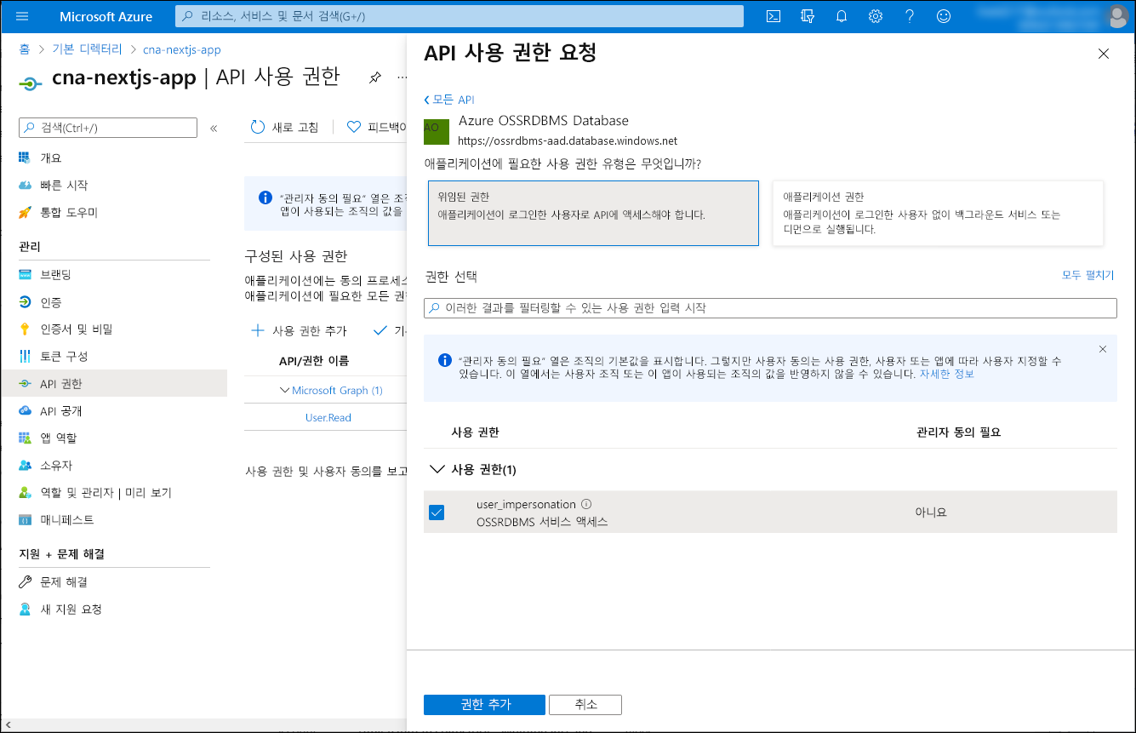Collapse the Microsoft Graph (1) group
Image resolution: width=1136 pixels, height=733 pixels.
285,390
